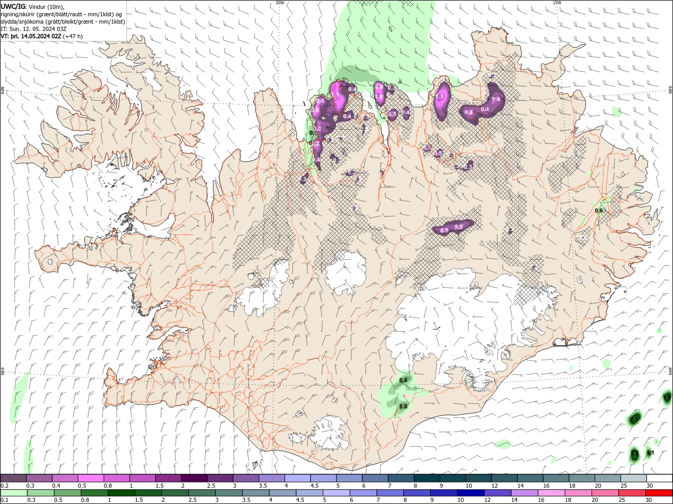This screenshot has height=504, width=673.
Task: Click the initial time "IT: Sun. 12. 05. 2024 03Z"
Action: (34, 29)
